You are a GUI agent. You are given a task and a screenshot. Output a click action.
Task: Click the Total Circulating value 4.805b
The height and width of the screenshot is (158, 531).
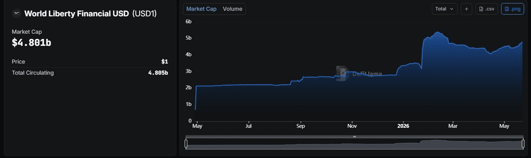click(158, 73)
